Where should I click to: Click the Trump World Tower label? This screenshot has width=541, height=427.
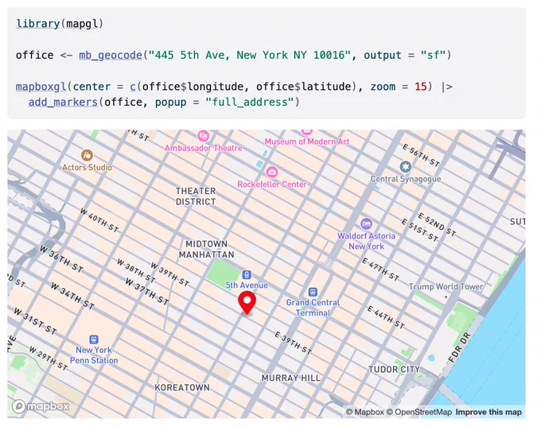tap(446, 286)
